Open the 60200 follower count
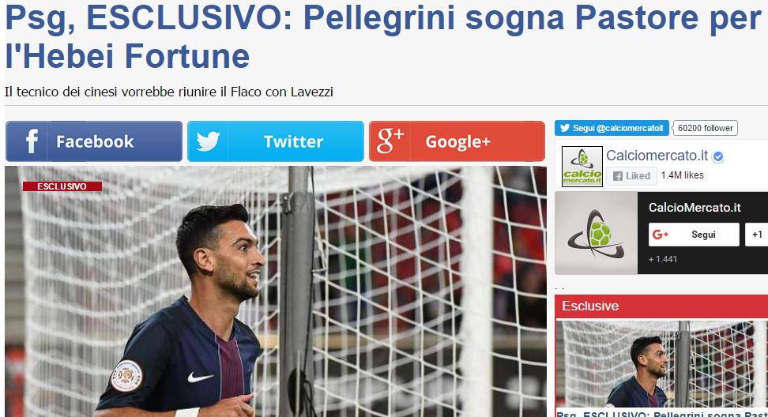Viewport: 768px width, 417px height. 706,128
